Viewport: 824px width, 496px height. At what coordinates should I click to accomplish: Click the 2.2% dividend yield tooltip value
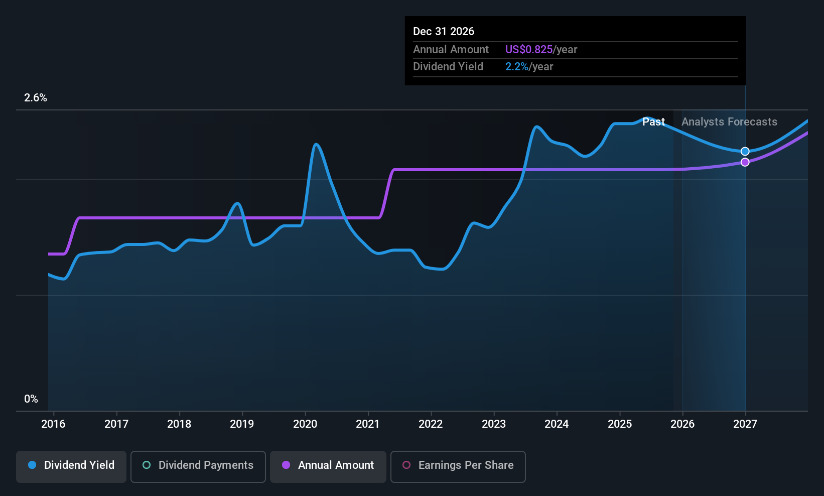click(517, 67)
